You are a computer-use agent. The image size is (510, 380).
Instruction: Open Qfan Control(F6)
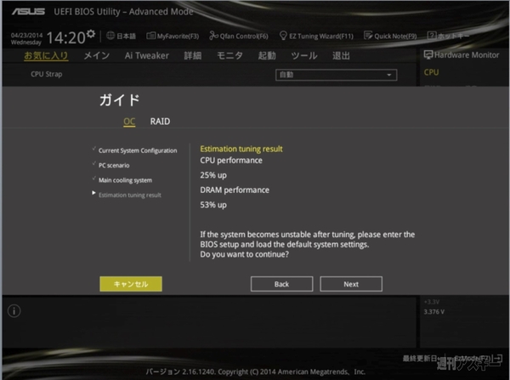(239, 36)
